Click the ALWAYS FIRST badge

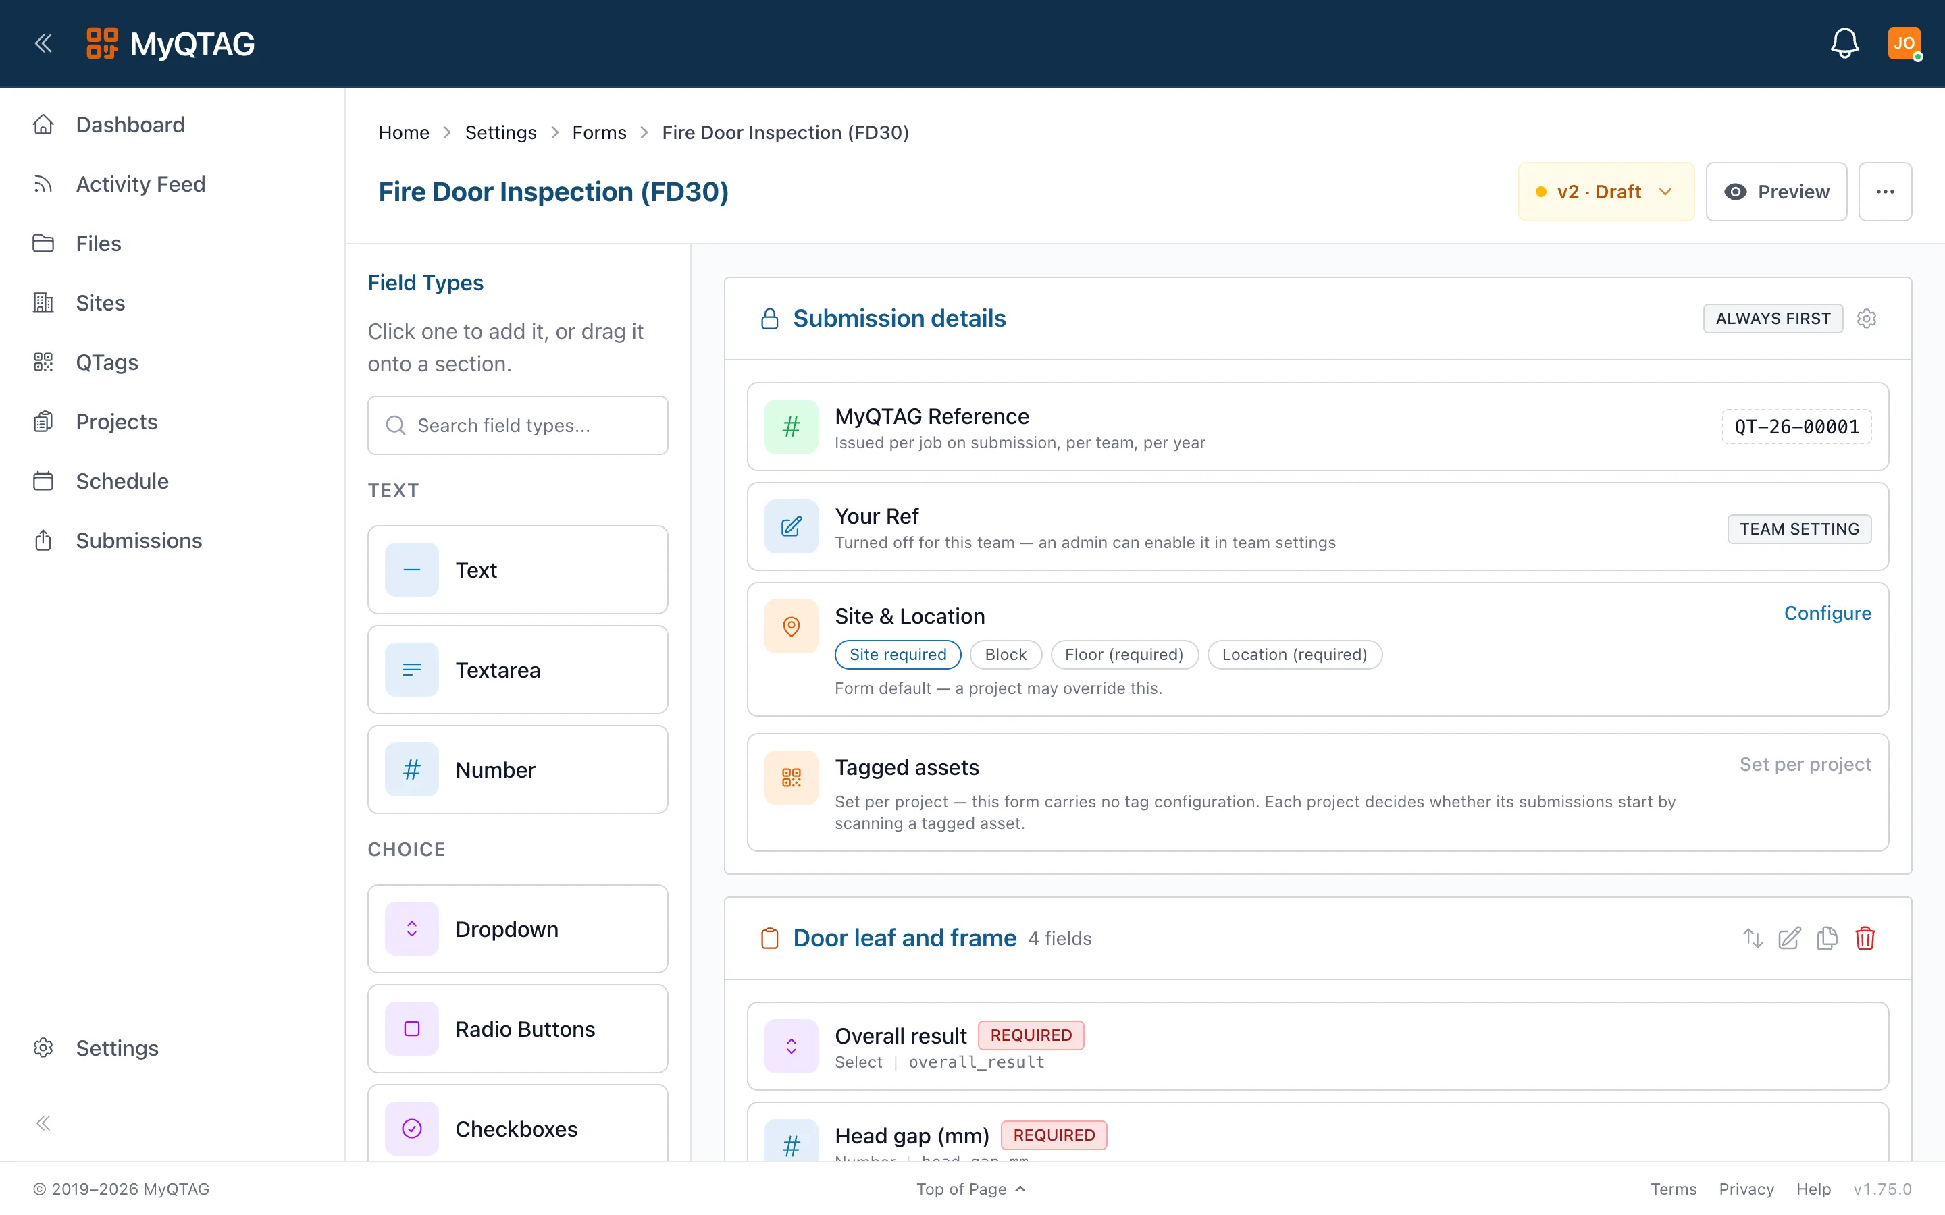click(1773, 319)
